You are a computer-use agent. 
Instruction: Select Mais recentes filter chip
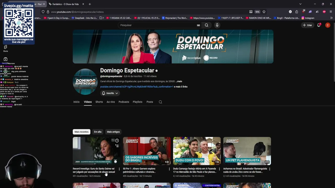tap(81, 132)
